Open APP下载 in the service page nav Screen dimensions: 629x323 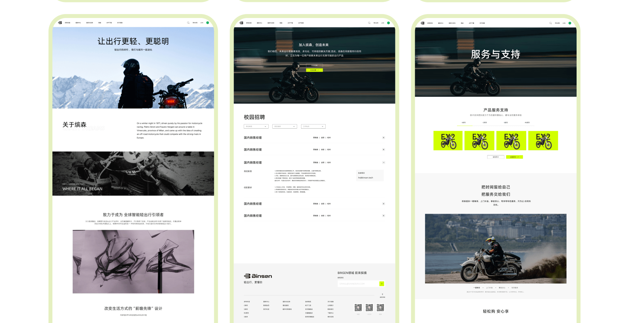[x=471, y=23]
